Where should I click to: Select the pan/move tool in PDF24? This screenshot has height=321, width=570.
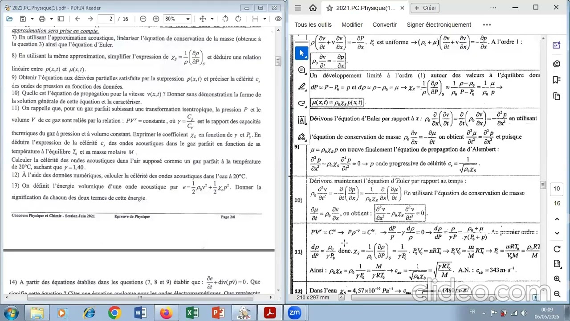[x=203, y=19]
